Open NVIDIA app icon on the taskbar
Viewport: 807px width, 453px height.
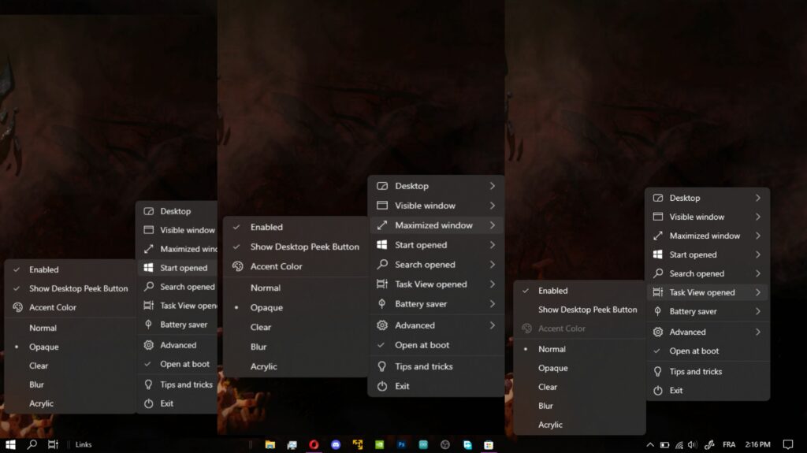(x=379, y=445)
